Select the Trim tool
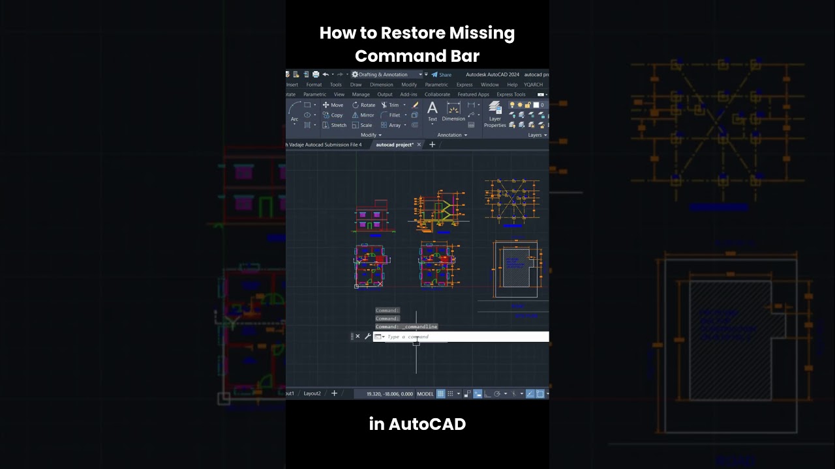The width and height of the screenshot is (835, 469). (x=389, y=105)
